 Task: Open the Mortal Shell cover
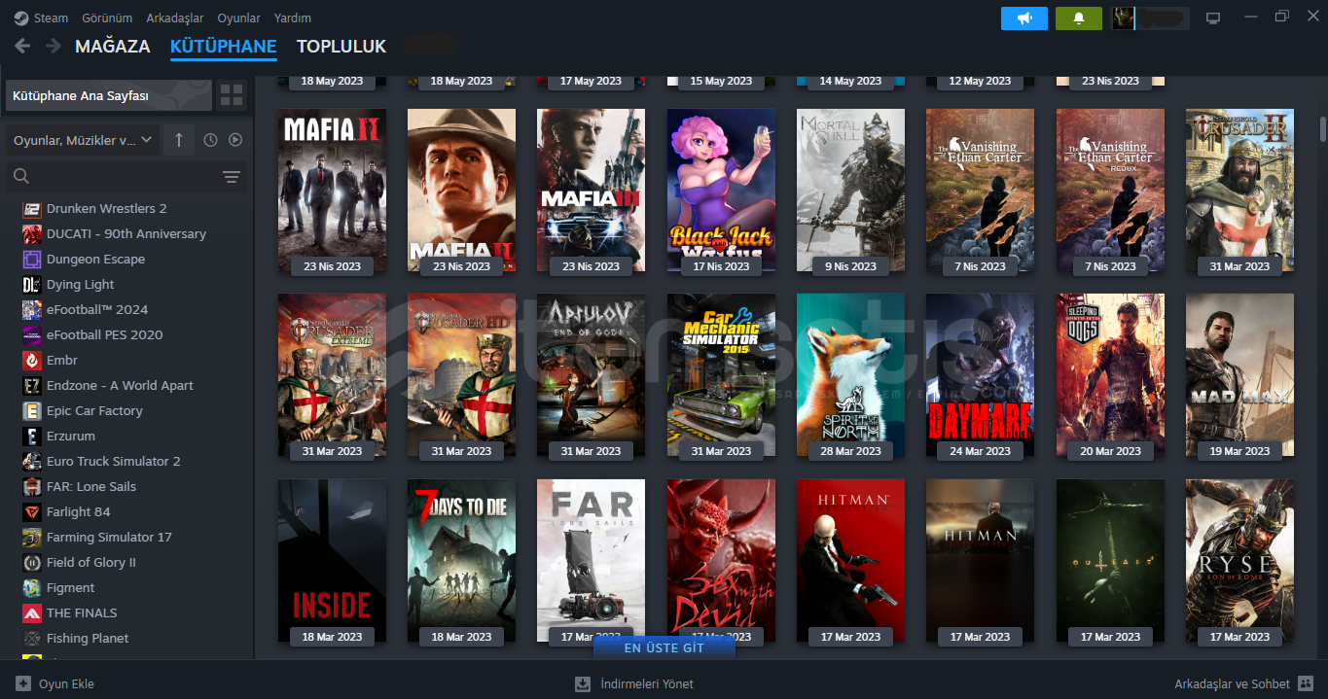click(x=850, y=190)
